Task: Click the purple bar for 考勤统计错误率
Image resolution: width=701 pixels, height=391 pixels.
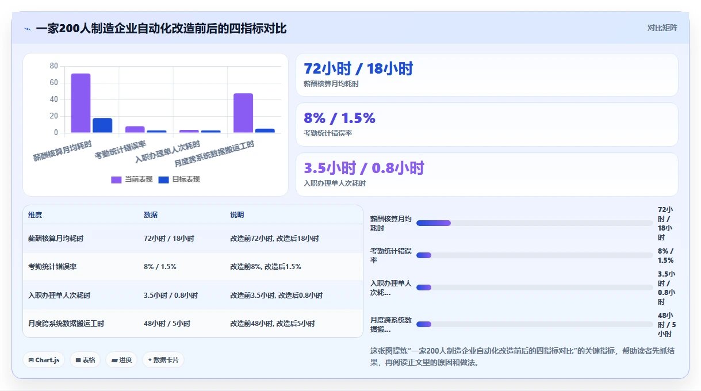Action: [135, 129]
